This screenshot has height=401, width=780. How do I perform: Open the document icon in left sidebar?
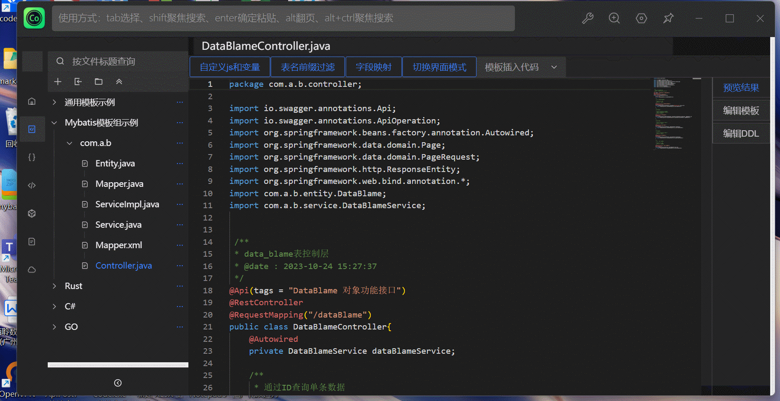coord(32,241)
